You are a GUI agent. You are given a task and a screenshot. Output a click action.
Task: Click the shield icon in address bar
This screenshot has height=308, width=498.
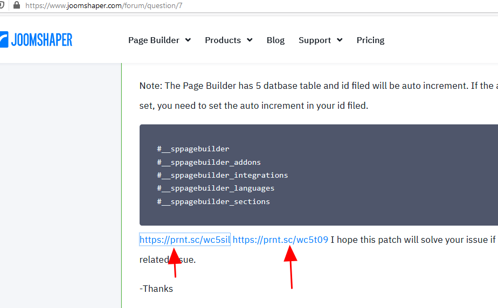pos(2,5)
